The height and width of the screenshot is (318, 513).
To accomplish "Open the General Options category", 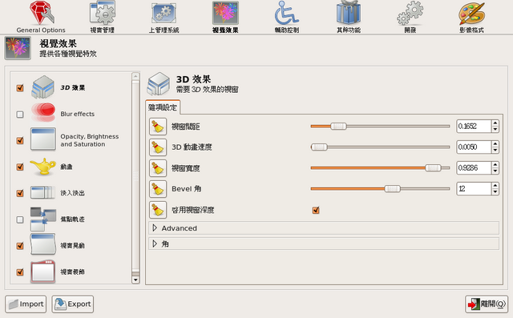I will click(41, 17).
